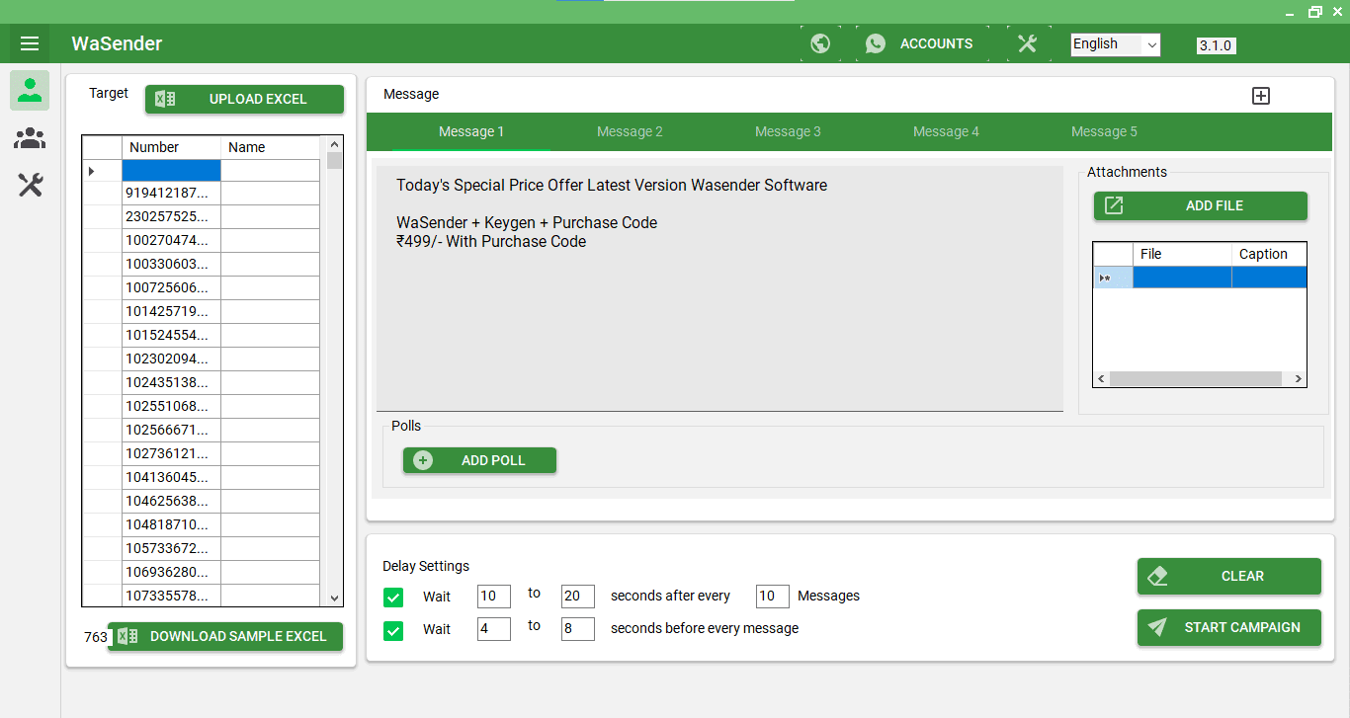Select number row 105733672...

point(171,548)
